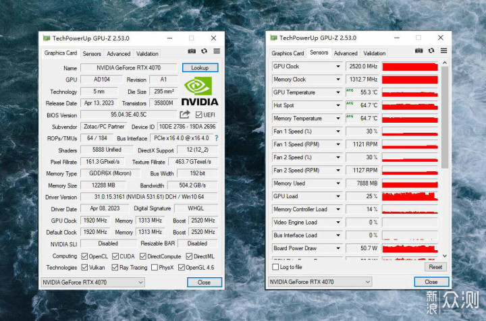Click Close button in left GPU-Z window
Image resolution: width=486 pixels, height=321 pixels.
point(204,283)
